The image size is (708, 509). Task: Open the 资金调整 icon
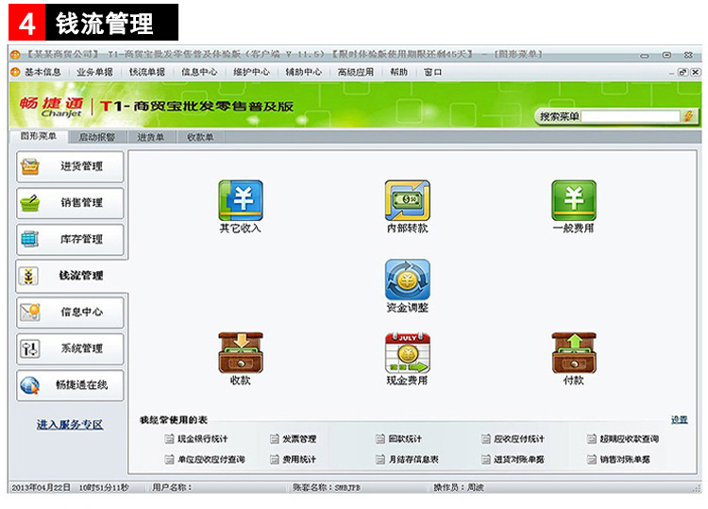click(407, 280)
